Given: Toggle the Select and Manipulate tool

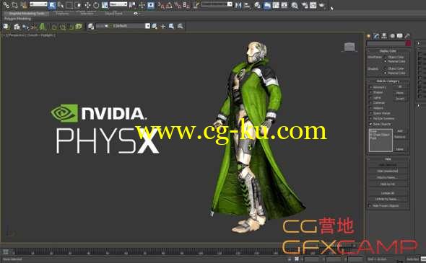Looking at the screenshot, I should coord(142,5).
